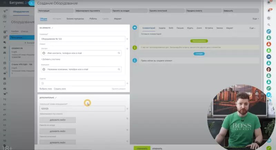Select the Встреча timeline tab

(209, 28)
